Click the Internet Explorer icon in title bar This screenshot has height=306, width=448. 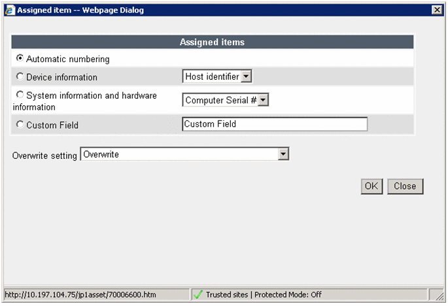pyautogui.click(x=10, y=10)
